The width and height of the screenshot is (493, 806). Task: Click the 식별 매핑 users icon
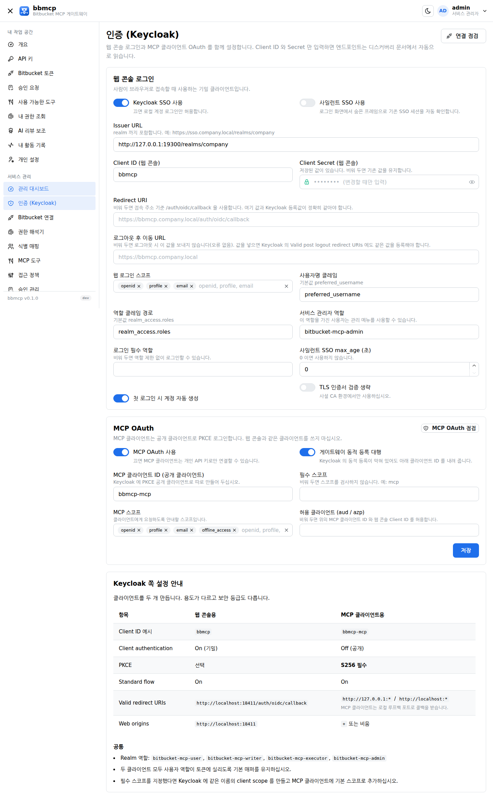coord(11,246)
